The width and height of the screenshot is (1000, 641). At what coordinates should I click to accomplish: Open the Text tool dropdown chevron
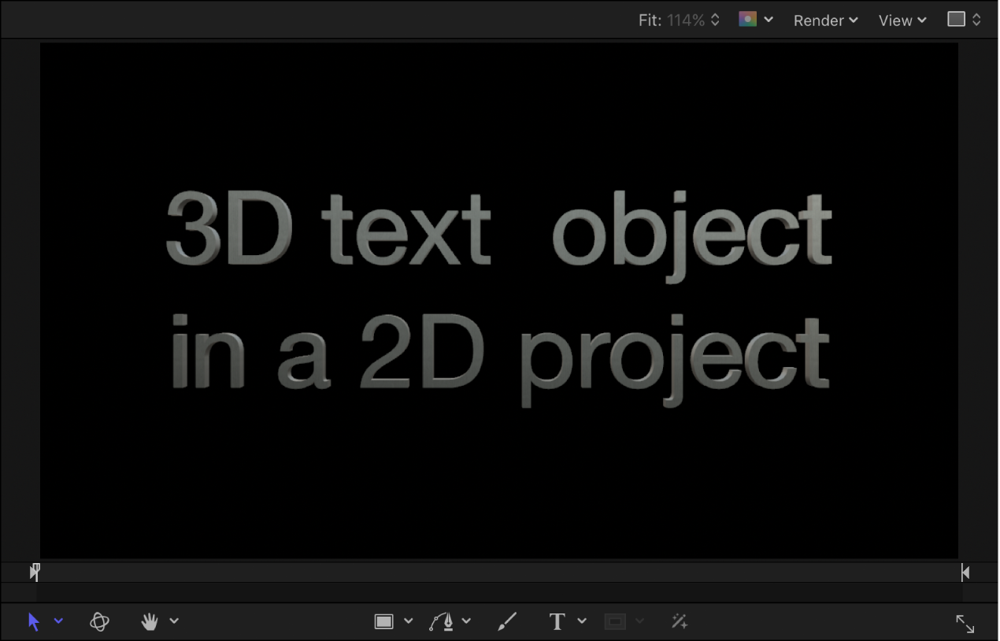click(x=581, y=621)
